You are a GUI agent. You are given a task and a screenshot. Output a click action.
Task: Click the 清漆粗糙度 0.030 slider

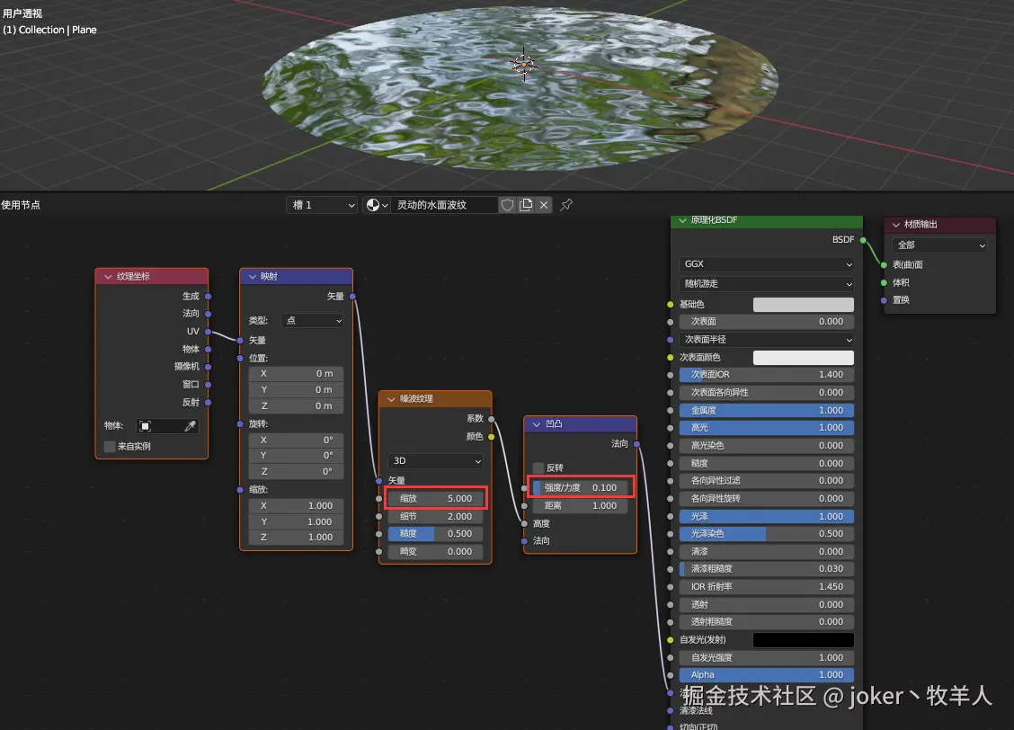point(766,569)
